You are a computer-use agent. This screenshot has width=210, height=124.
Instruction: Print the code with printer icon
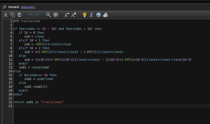pyautogui.click(x=106, y=15)
